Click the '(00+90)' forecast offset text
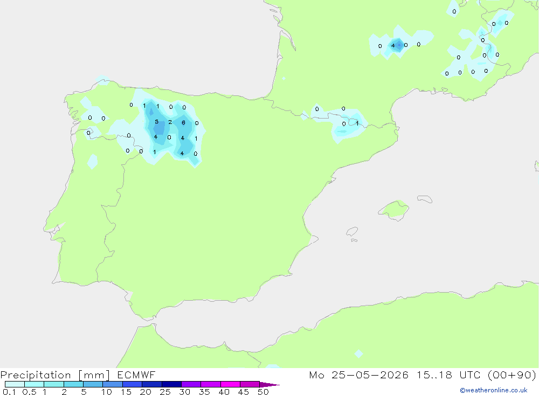The image size is (539, 395). point(512,375)
